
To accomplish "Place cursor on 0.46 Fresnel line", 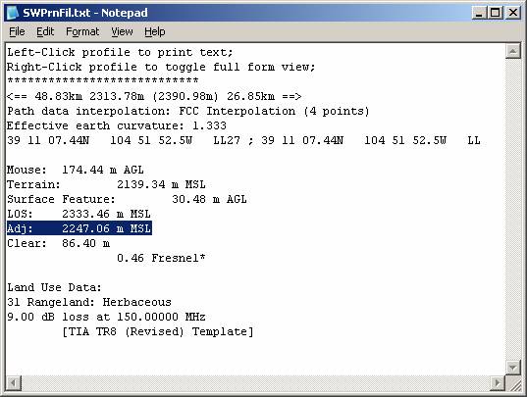I will point(161,258).
